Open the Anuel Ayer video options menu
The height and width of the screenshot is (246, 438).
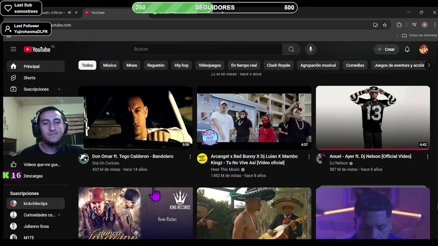(427, 156)
